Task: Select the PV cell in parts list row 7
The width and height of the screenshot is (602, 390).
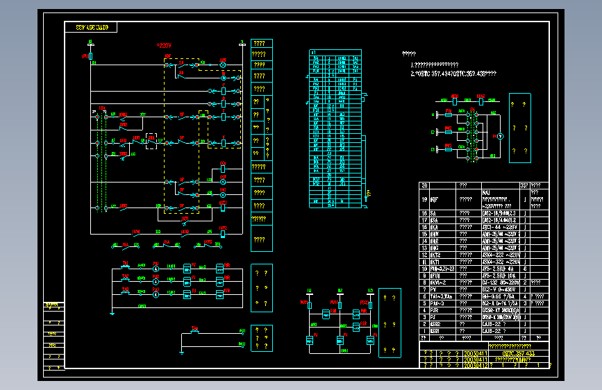Action: point(443,289)
